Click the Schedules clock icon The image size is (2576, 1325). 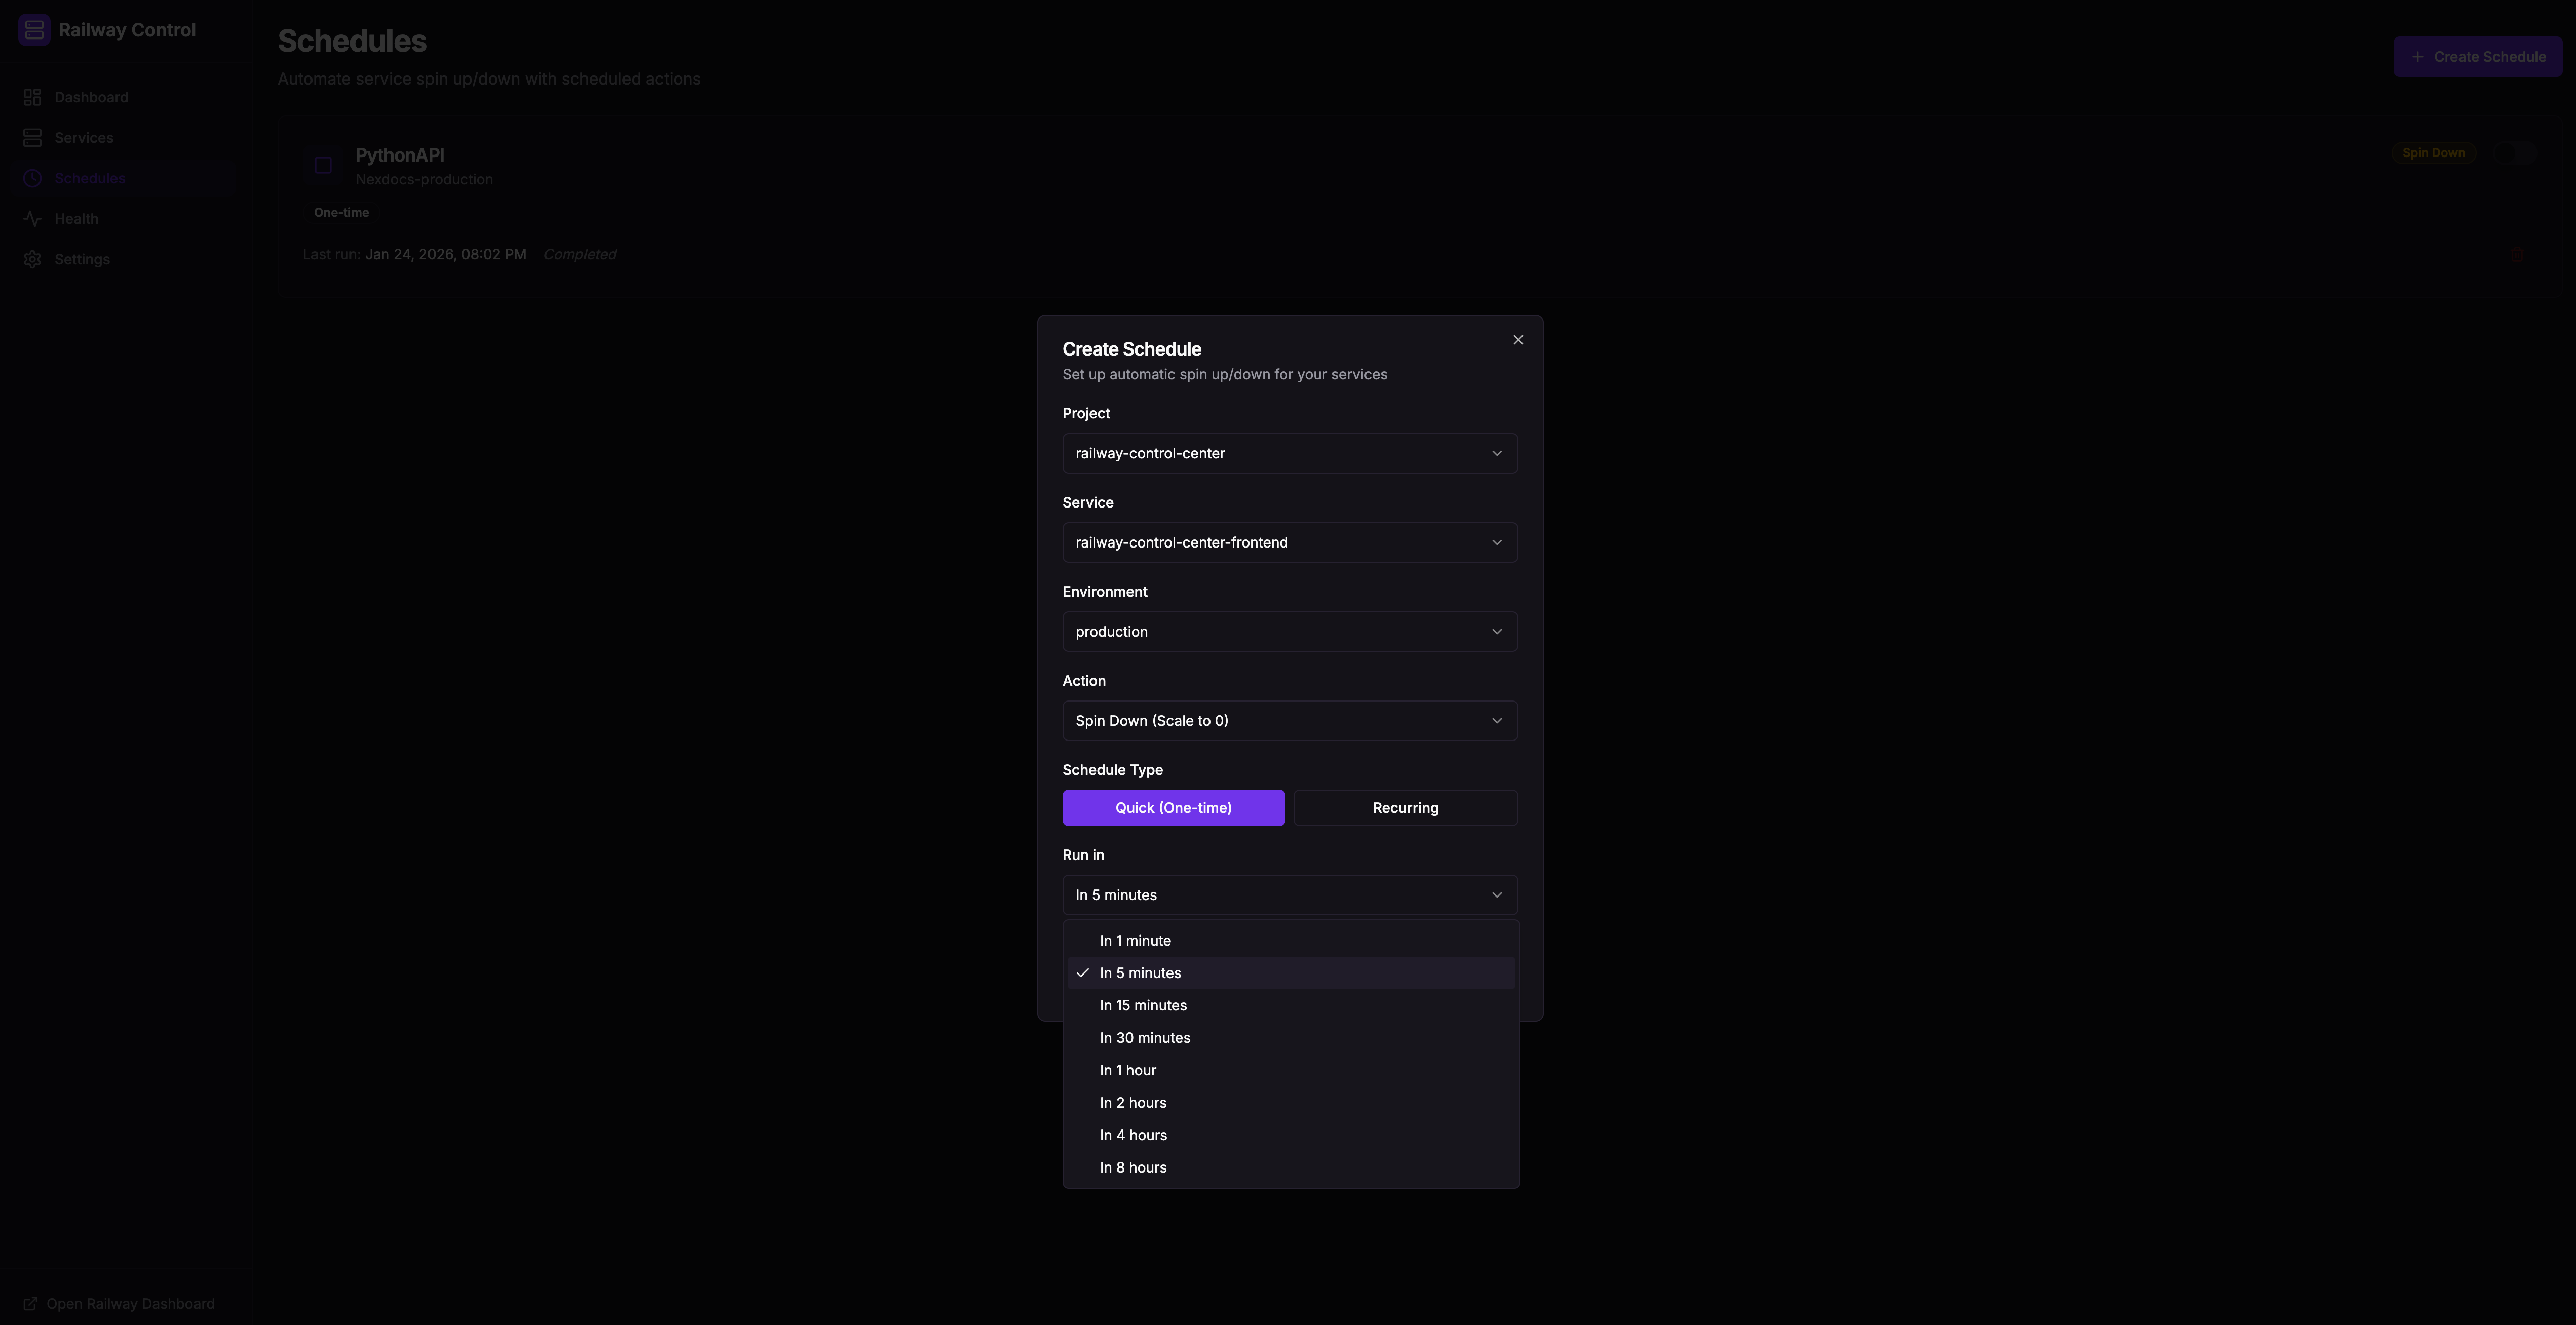click(33, 179)
